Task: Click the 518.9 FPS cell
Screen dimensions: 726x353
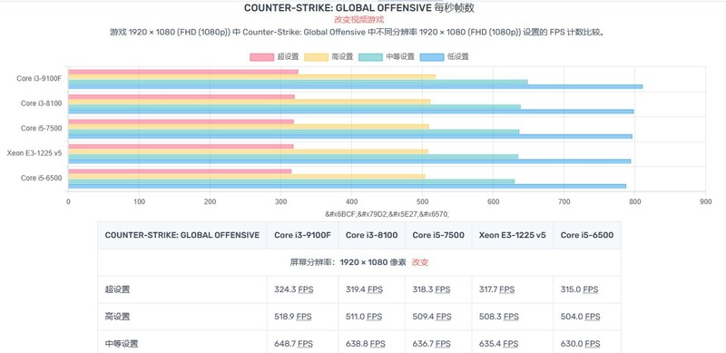Action: click(x=303, y=317)
